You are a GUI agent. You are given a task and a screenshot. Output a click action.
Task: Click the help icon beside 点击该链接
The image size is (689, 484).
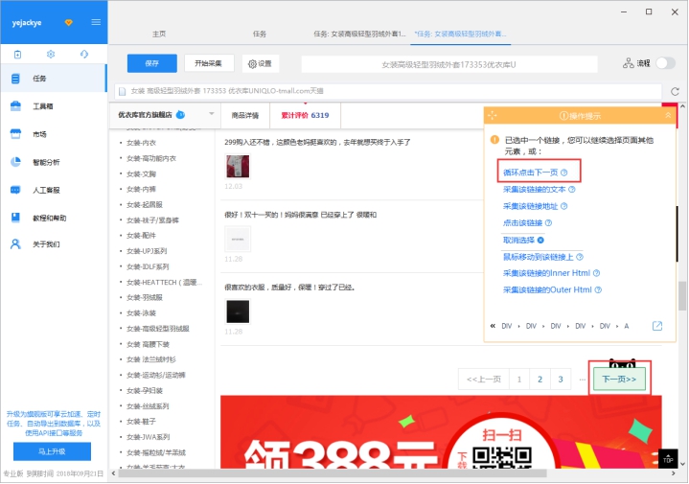[549, 223]
